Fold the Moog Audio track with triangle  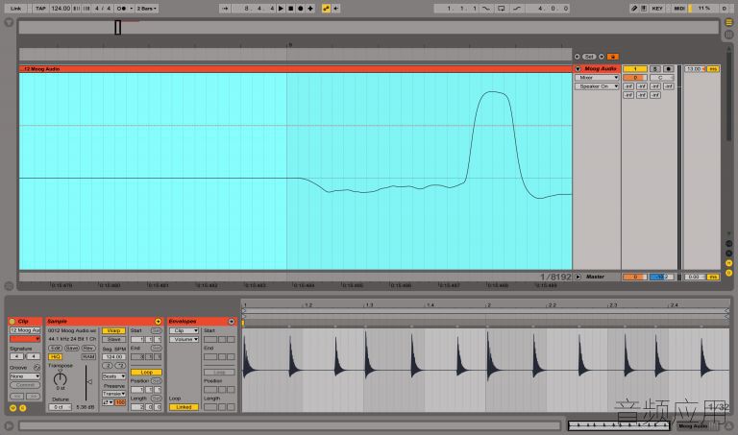click(x=578, y=69)
